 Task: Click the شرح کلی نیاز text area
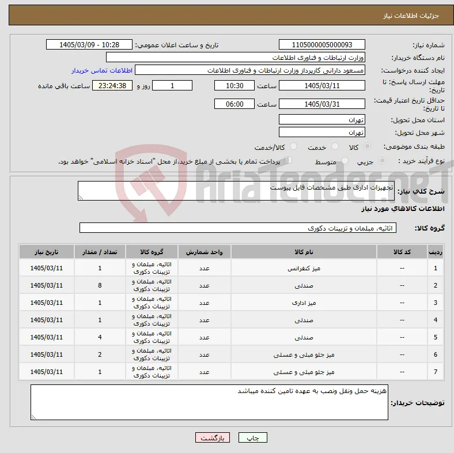click(x=236, y=191)
